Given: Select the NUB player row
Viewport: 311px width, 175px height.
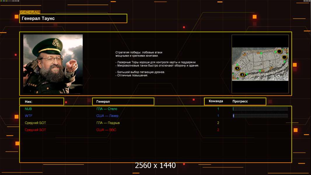Looking at the screenshot, I should [x=156, y=109].
